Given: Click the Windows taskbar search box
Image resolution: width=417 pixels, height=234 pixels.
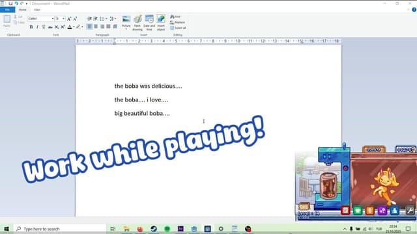Looking at the screenshot, I should pos(60,229).
